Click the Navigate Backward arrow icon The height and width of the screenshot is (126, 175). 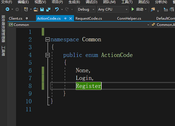click(x=7, y=9)
